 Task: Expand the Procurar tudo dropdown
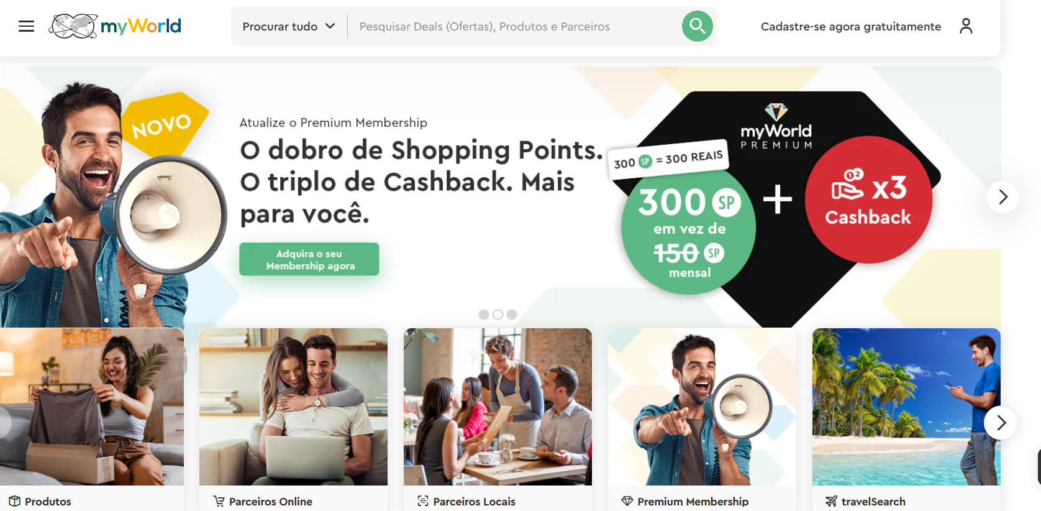click(x=289, y=26)
